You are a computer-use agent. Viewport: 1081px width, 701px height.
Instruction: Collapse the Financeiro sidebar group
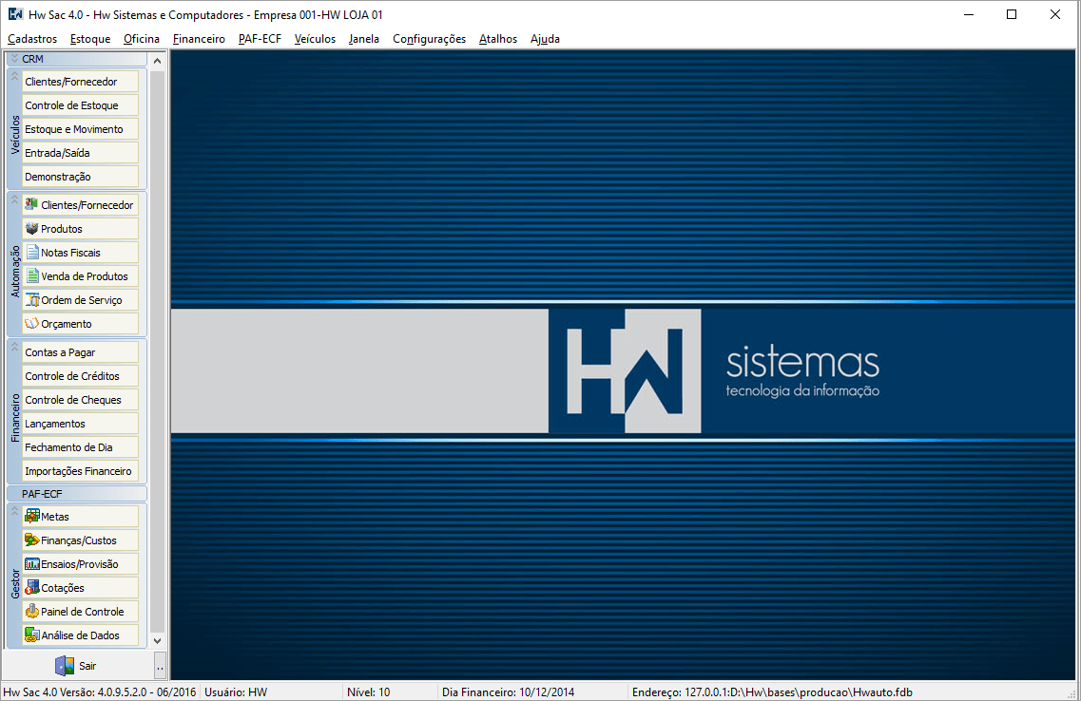[14, 347]
